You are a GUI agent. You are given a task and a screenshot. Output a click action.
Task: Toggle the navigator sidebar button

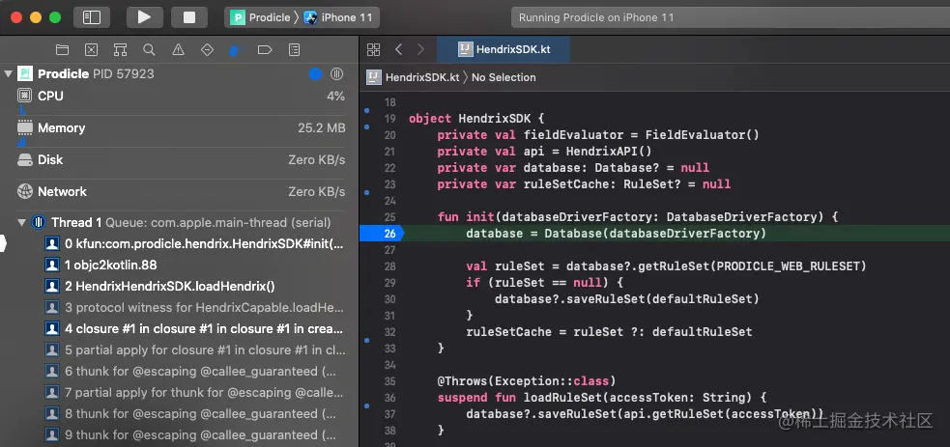click(x=92, y=17)
